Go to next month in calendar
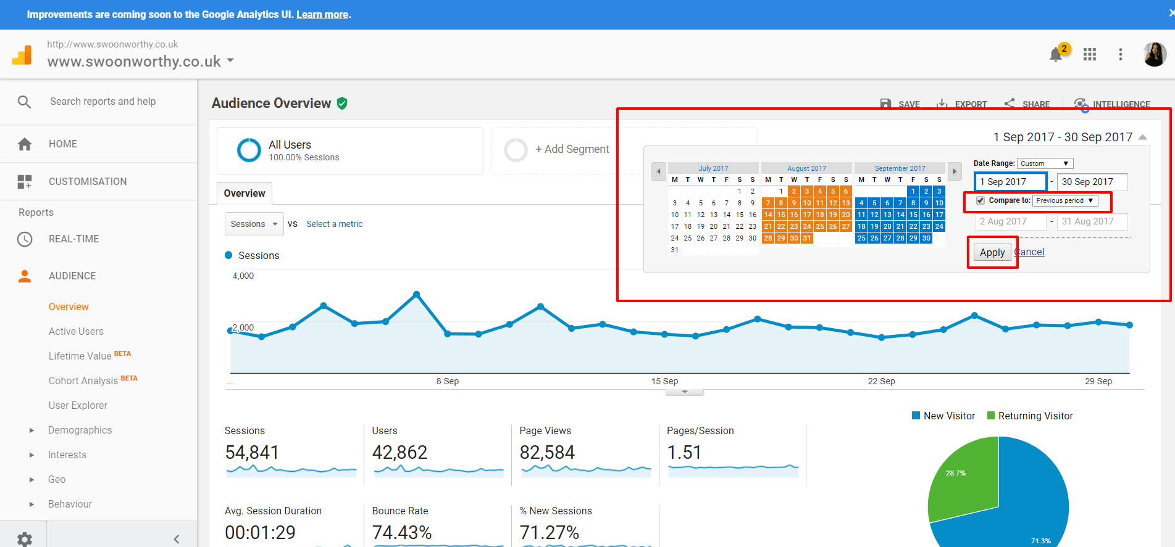The image size is (1175, 547). (x=955, y=171)
